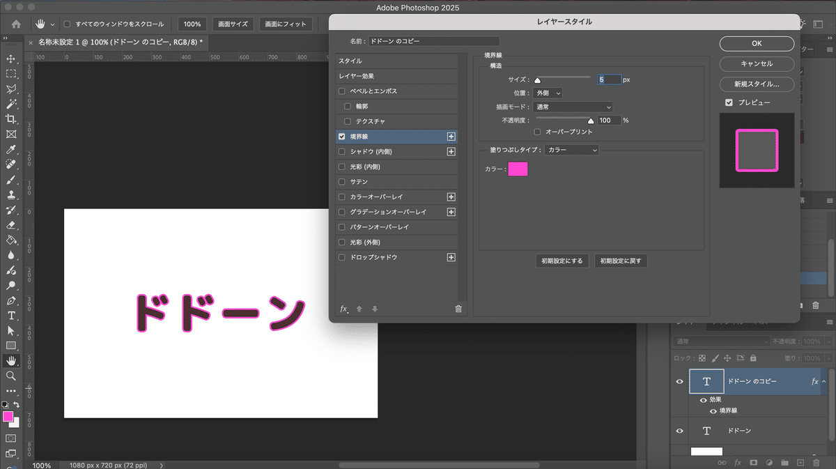Select the History Brush tool

coord(11,210)
